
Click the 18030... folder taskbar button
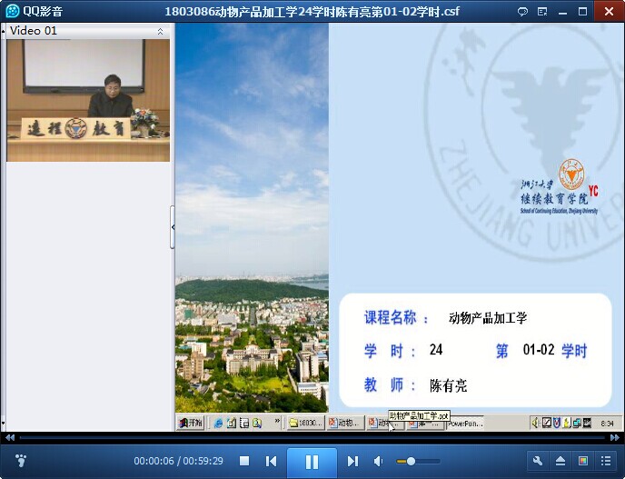coord(306,424)
